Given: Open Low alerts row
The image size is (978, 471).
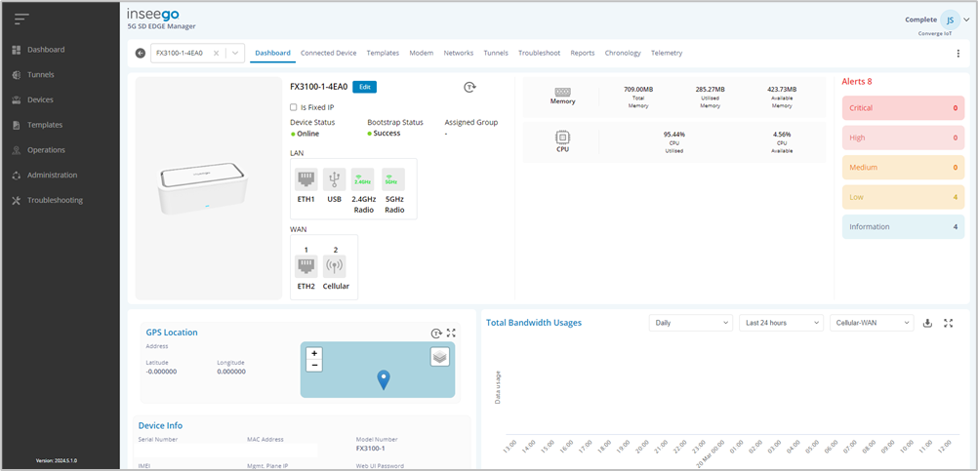Looking at the screenshot, I should [903, 197].
